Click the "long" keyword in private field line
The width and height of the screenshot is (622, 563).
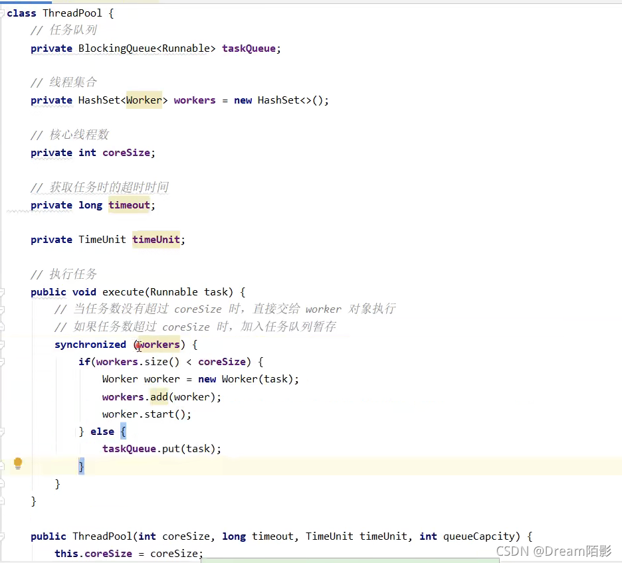point(90,205)
